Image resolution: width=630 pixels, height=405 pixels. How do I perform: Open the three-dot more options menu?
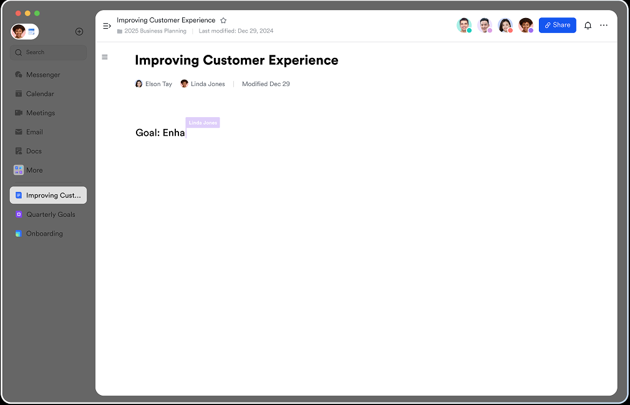[603, 26]
